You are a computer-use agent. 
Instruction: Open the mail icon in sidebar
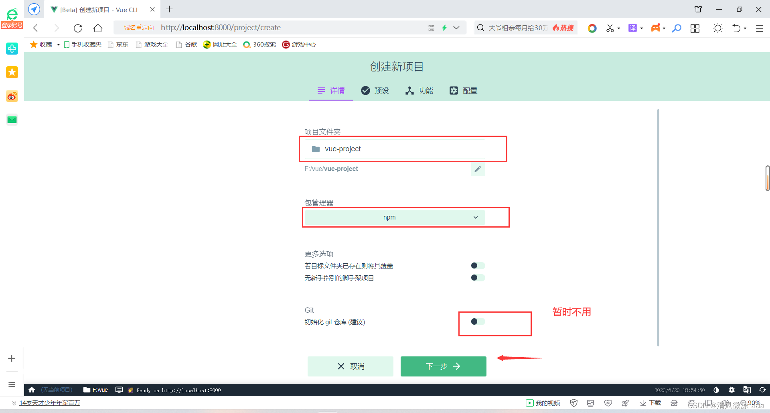(x=12, y=120)
